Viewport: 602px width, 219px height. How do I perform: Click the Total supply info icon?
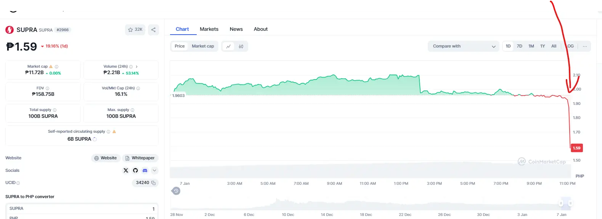[x=55, y=110]
